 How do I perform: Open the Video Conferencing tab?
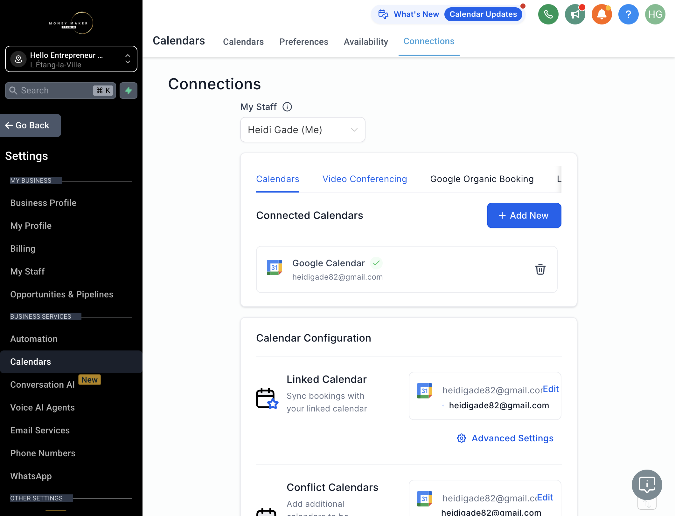365,179
